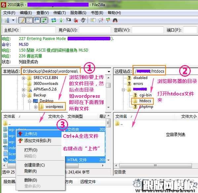Sort local files by 文件类型 column

click(x=75, y=116)
